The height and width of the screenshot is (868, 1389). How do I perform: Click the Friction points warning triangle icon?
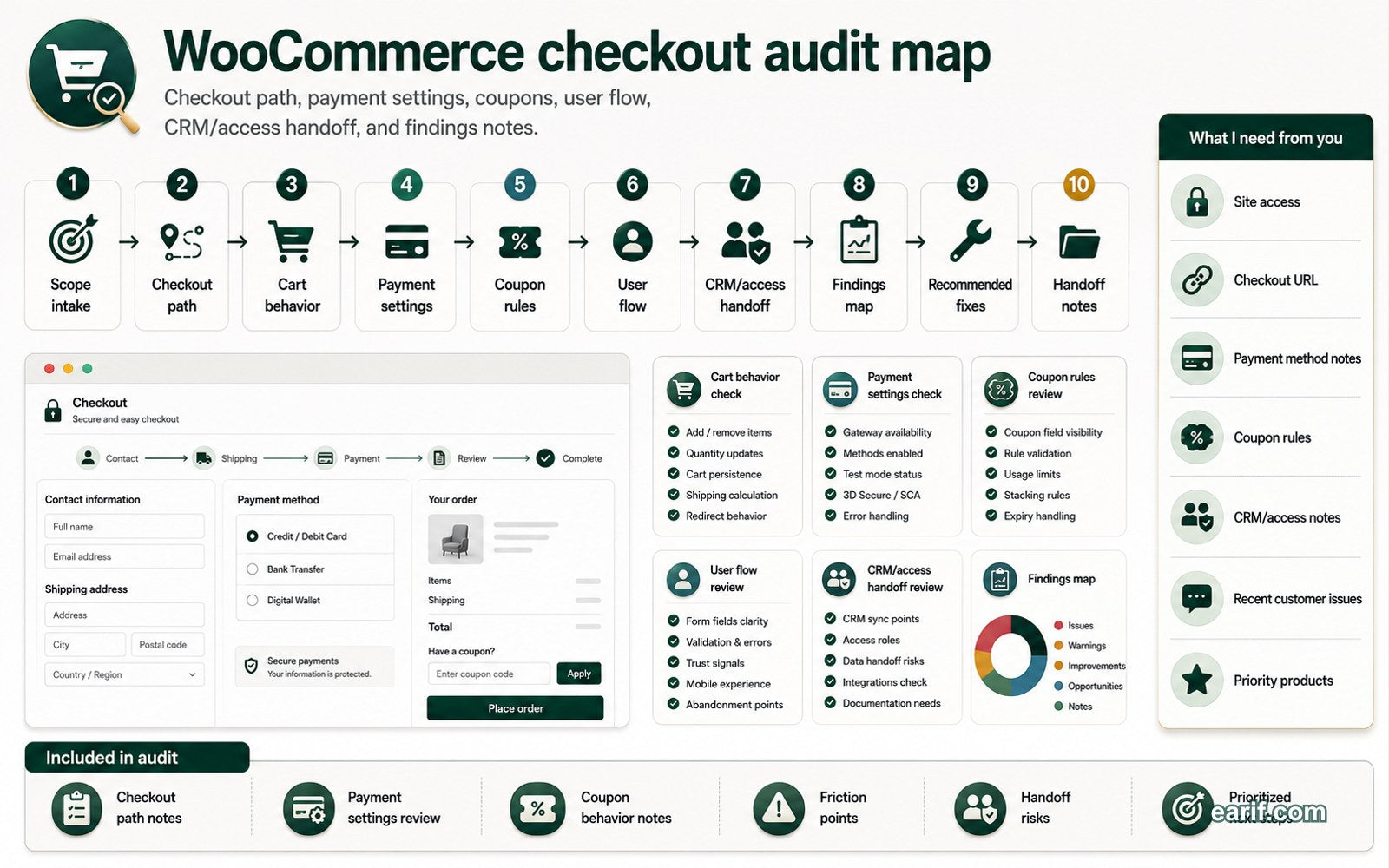(779, 809)
